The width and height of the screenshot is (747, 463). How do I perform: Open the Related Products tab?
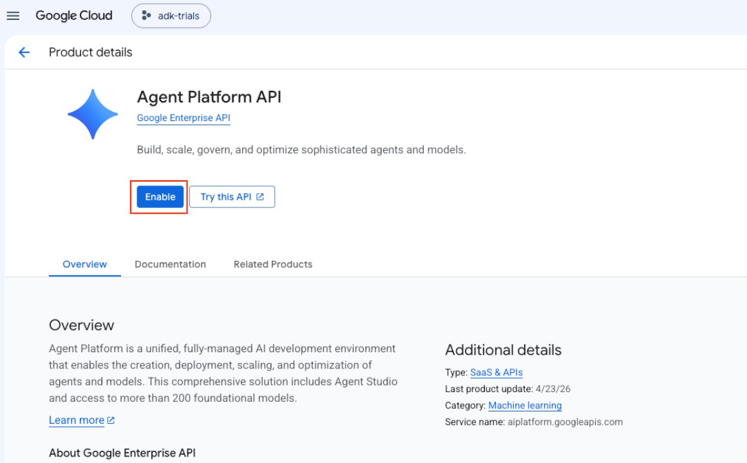point(273,265)
